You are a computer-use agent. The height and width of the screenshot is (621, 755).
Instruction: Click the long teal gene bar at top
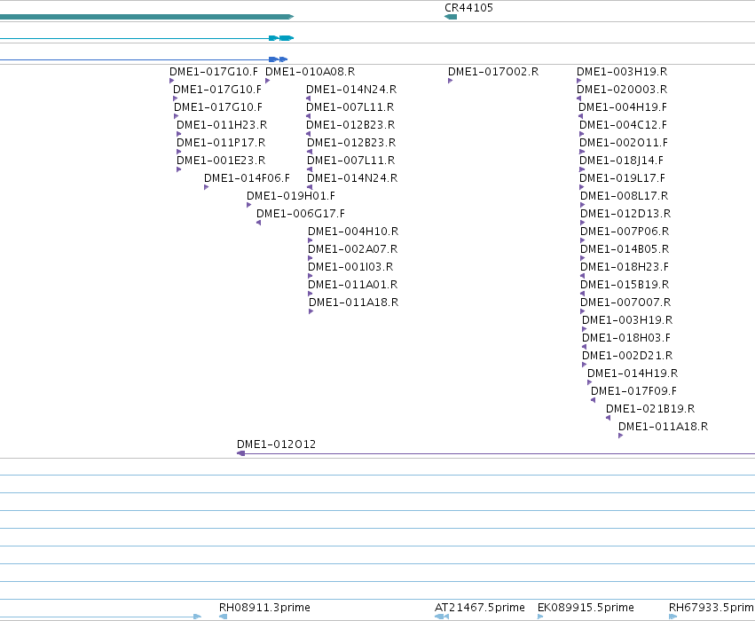tap(147, 17)
